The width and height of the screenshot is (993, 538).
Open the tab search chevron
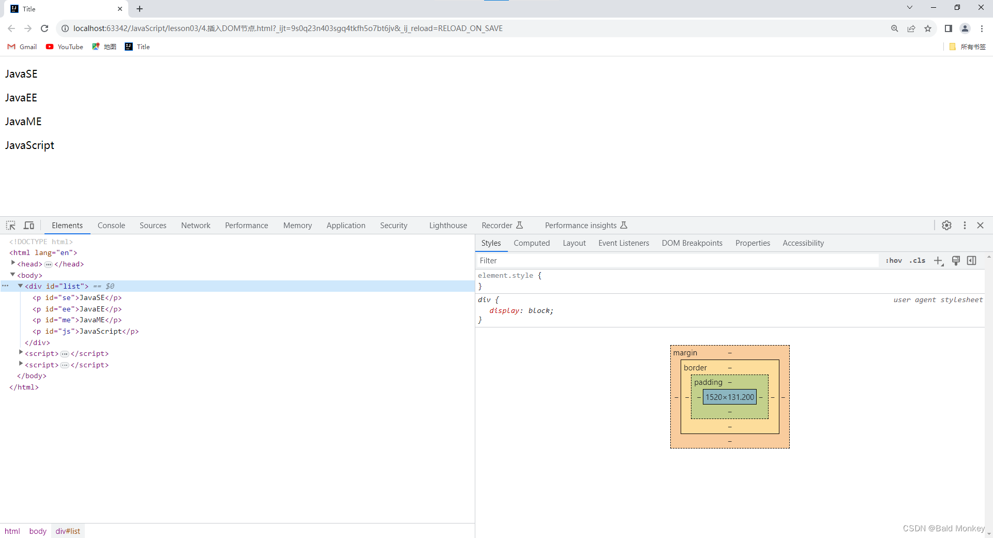pyautogui.click(x=910, y=7)
